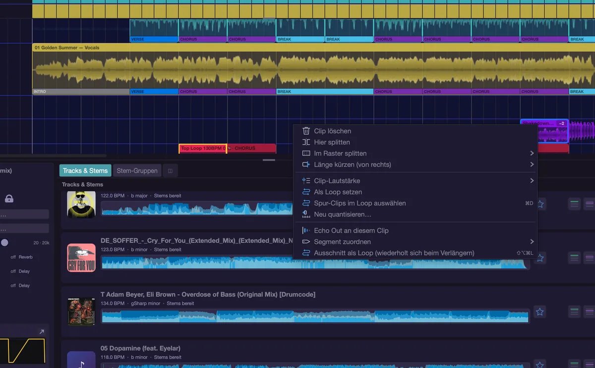Viewport: 595px width, 368px height.
Task: Click the music note artwork for Dopamine
Action: pyautogui.click(x=81, y=361)
